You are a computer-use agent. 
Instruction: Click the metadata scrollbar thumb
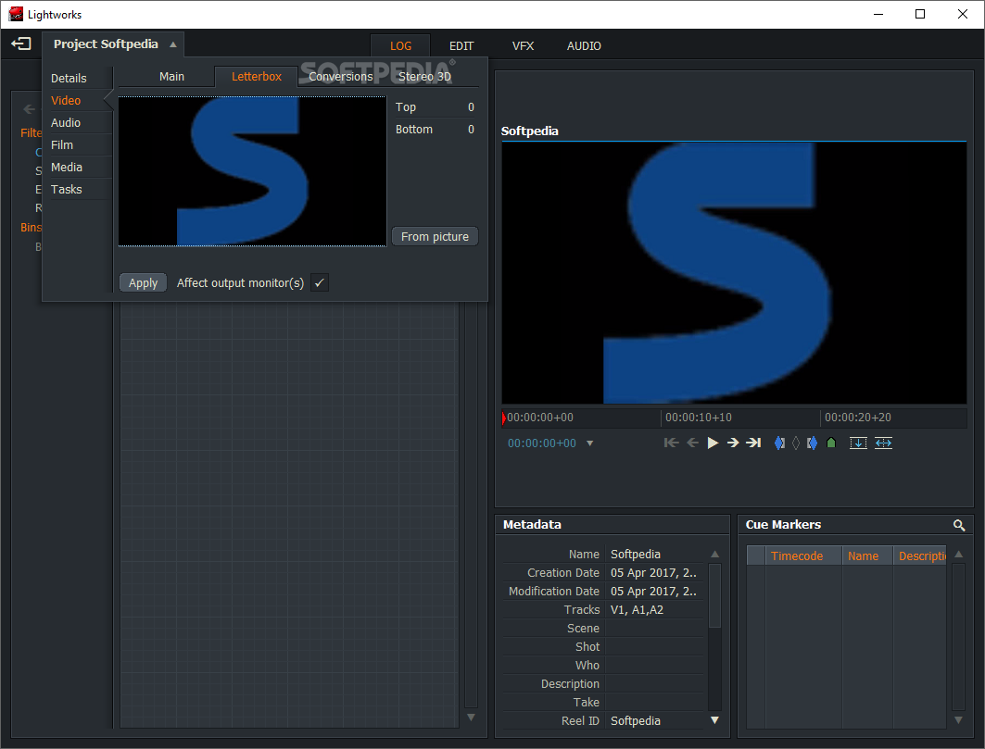tap(714, 595)
